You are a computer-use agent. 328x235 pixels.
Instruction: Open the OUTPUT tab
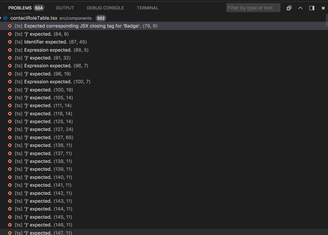pyautogui.click(x=65, y=8)
